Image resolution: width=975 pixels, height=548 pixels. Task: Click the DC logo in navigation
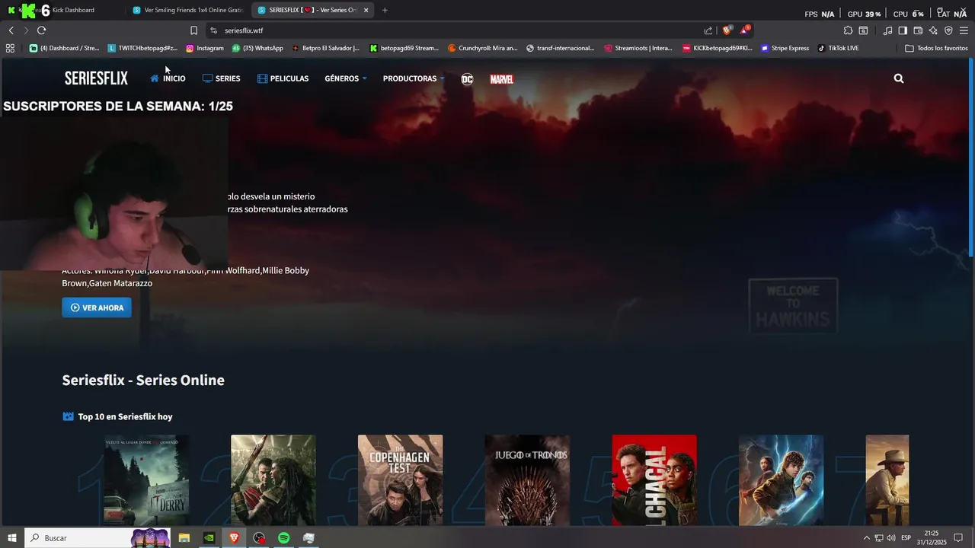[x=467, y=79]
